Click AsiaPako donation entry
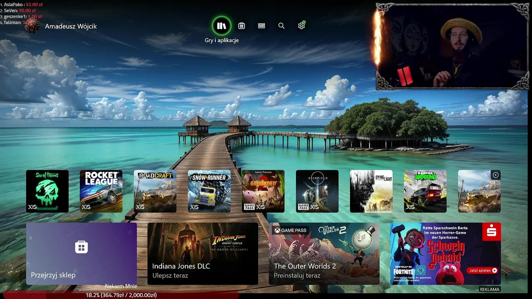532x299 pixels. point(22,5)
